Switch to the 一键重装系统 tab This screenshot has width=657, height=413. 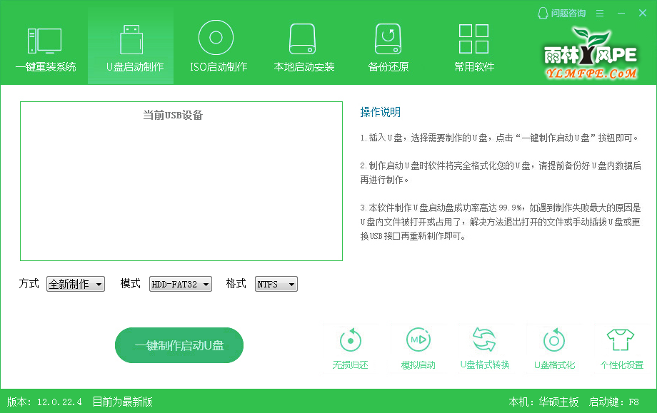[x=44, y=45]
